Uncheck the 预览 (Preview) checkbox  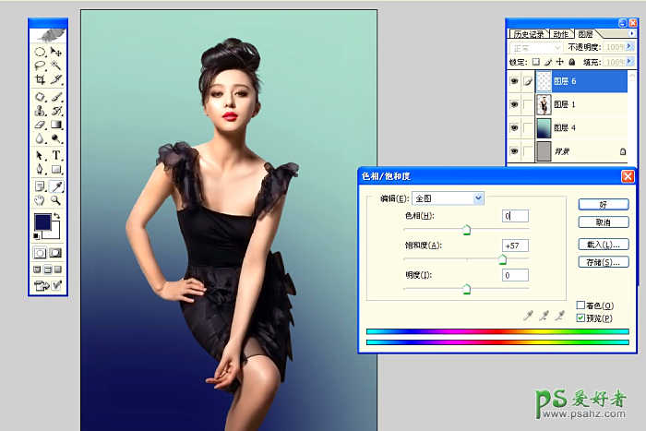click(580, 317)
